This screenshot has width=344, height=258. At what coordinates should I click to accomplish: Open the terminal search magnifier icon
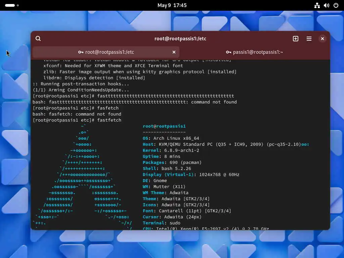pyautogui.click(x=38, y=39)
